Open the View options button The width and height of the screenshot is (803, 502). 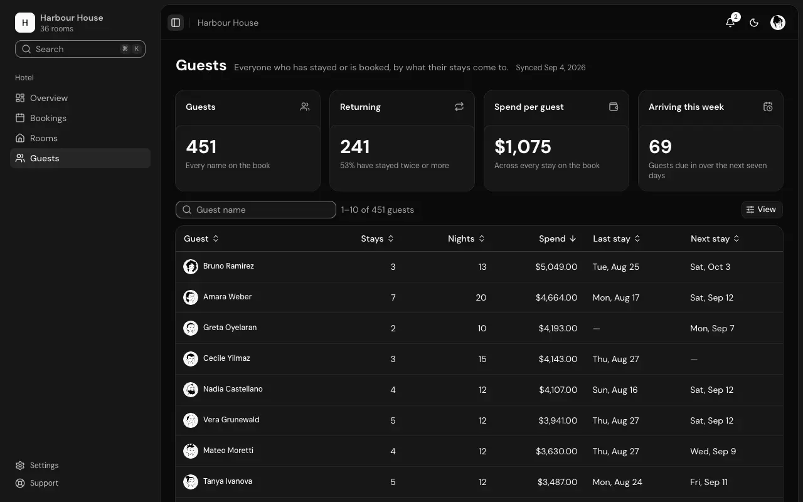click(x=762, y=210)
